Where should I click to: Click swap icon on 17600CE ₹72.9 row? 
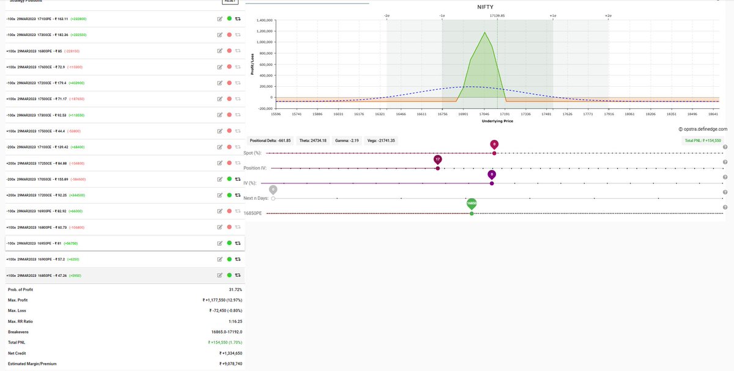(x=238, y=67)
